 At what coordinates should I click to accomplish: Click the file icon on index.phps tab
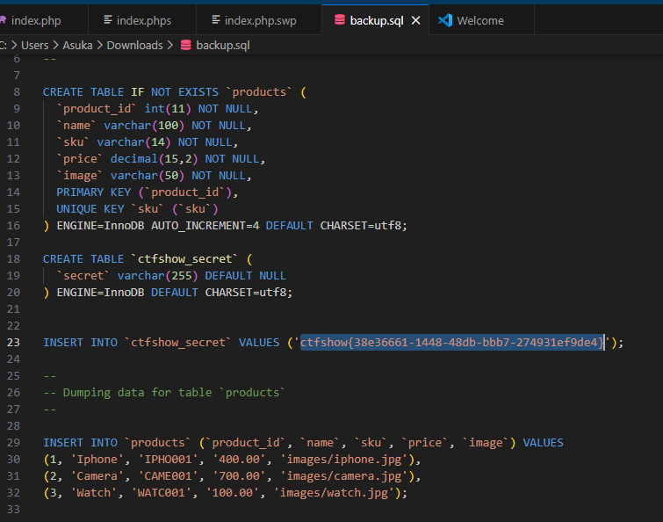tap(108, 19)
